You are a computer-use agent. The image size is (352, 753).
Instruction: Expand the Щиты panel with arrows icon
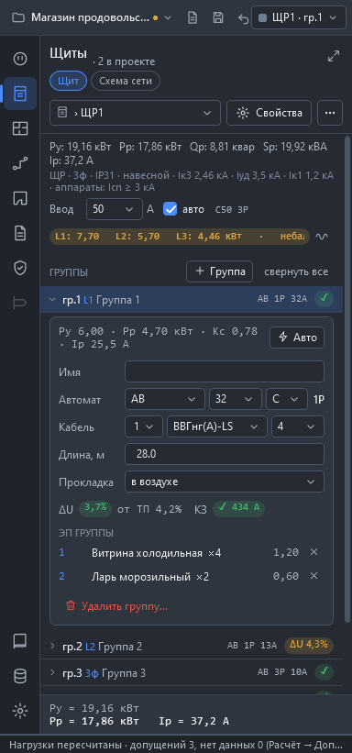coord(334,56)
